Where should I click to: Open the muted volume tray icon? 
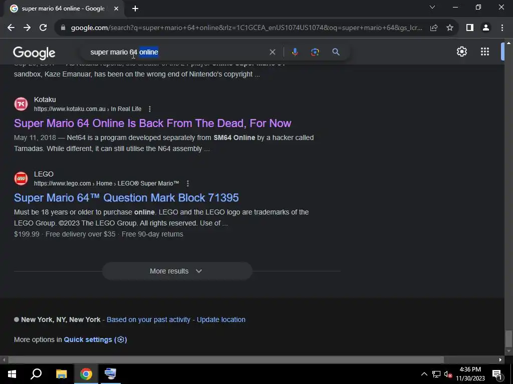coord(448,374)
